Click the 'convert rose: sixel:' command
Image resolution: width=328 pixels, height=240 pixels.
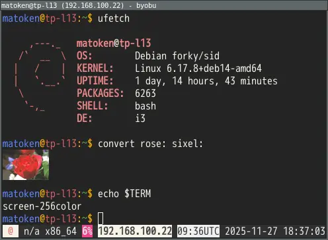(150, 144)
